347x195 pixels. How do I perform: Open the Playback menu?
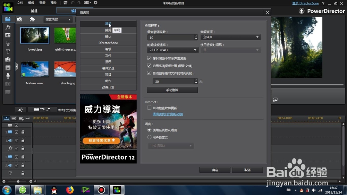point(53,3)
